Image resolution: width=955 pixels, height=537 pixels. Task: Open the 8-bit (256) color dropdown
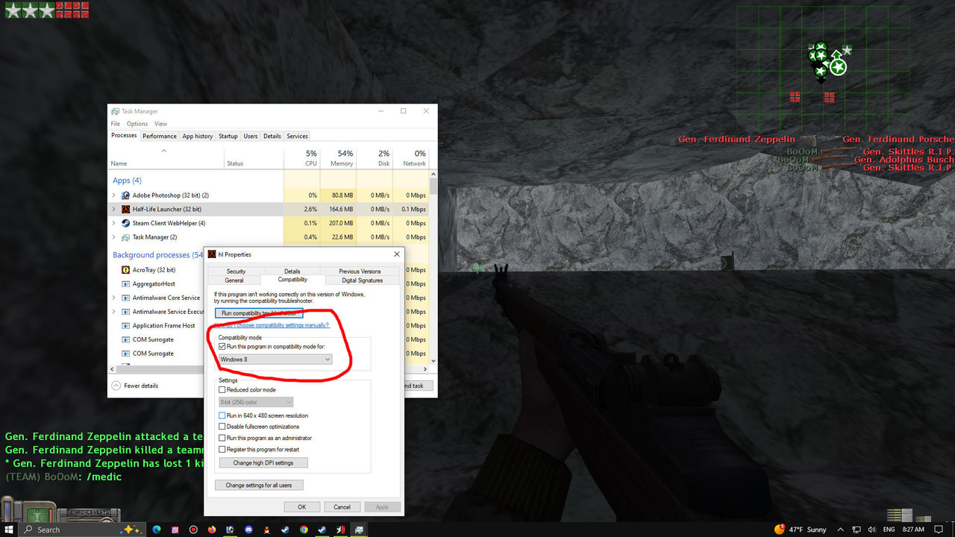point(256,402)
